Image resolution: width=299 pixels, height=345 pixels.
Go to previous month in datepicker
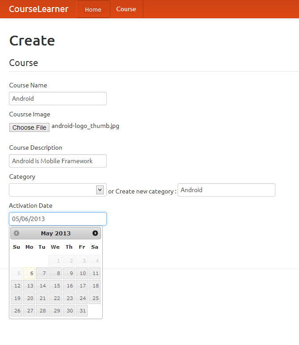(16, 233)
